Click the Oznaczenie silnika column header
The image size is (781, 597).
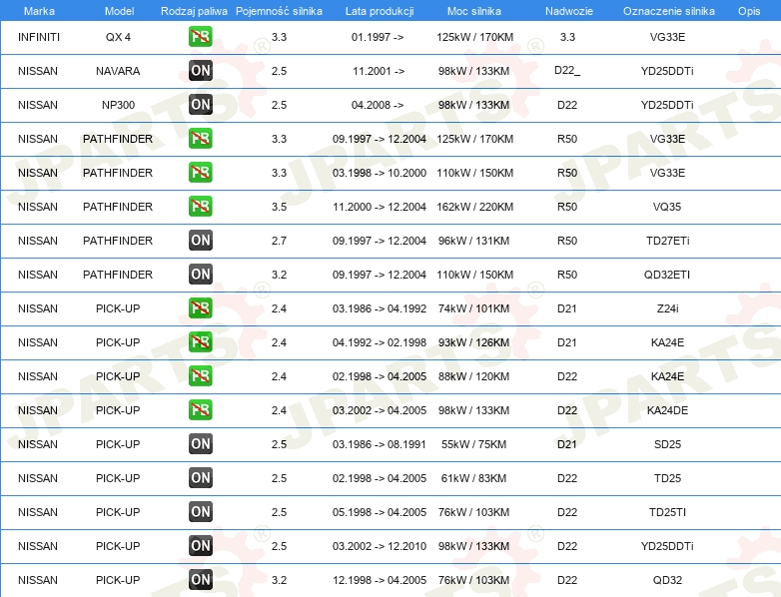pyautogui.click(x=668, y=11)
